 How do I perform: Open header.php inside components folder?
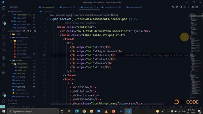23,67
